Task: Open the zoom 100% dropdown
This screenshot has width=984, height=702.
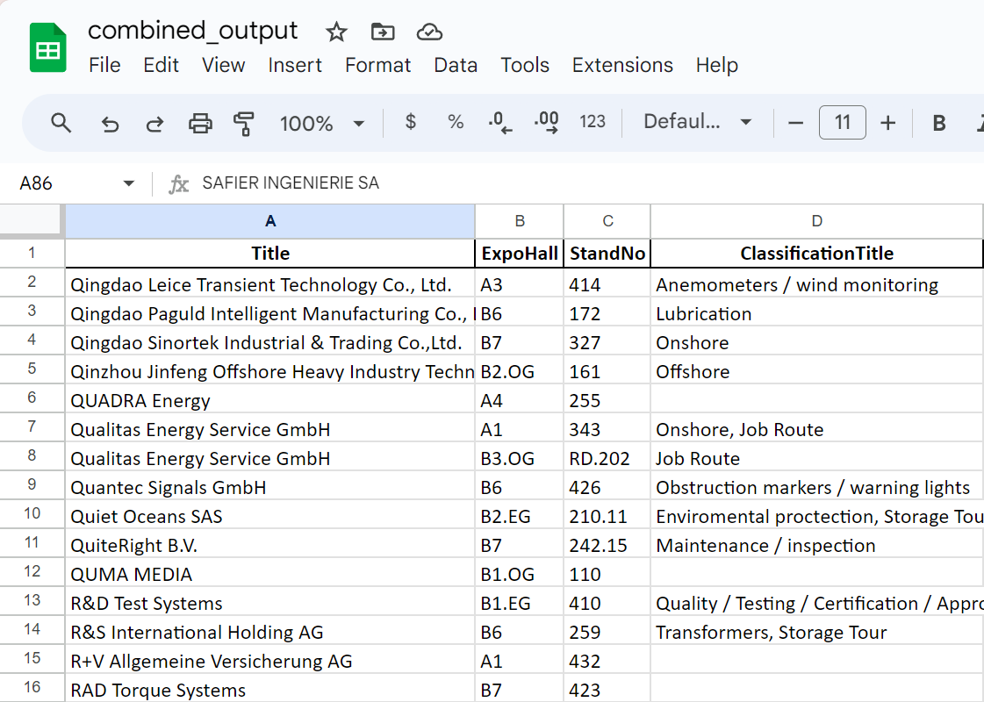Action: tap(321, 123)
